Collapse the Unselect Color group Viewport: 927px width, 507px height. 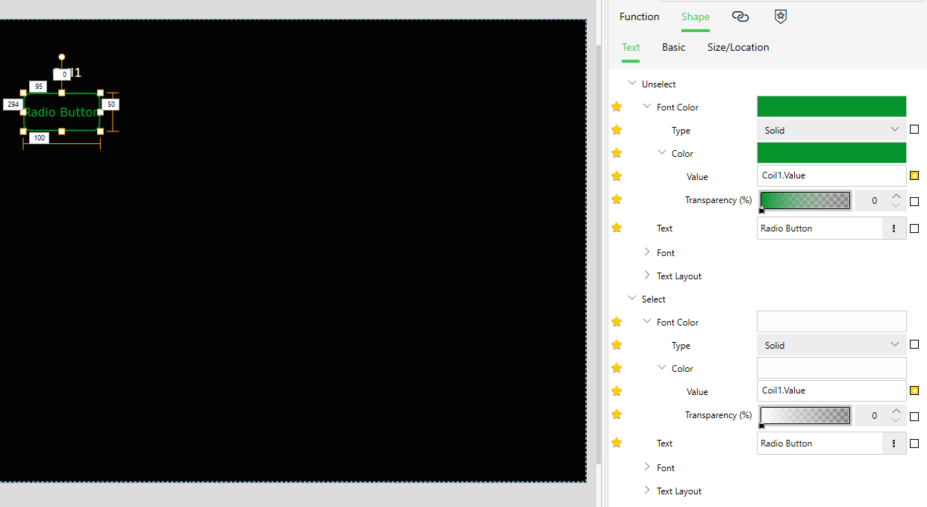point(662,153)
